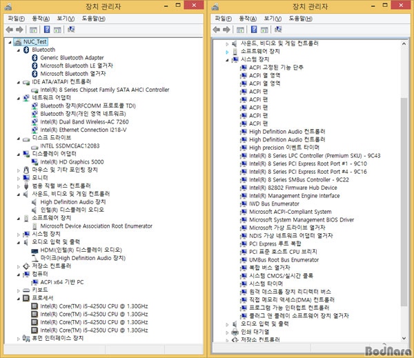Open 동작(A) menu in left window
This screenshot has width=414, height=358.
(x=41, y=19)
